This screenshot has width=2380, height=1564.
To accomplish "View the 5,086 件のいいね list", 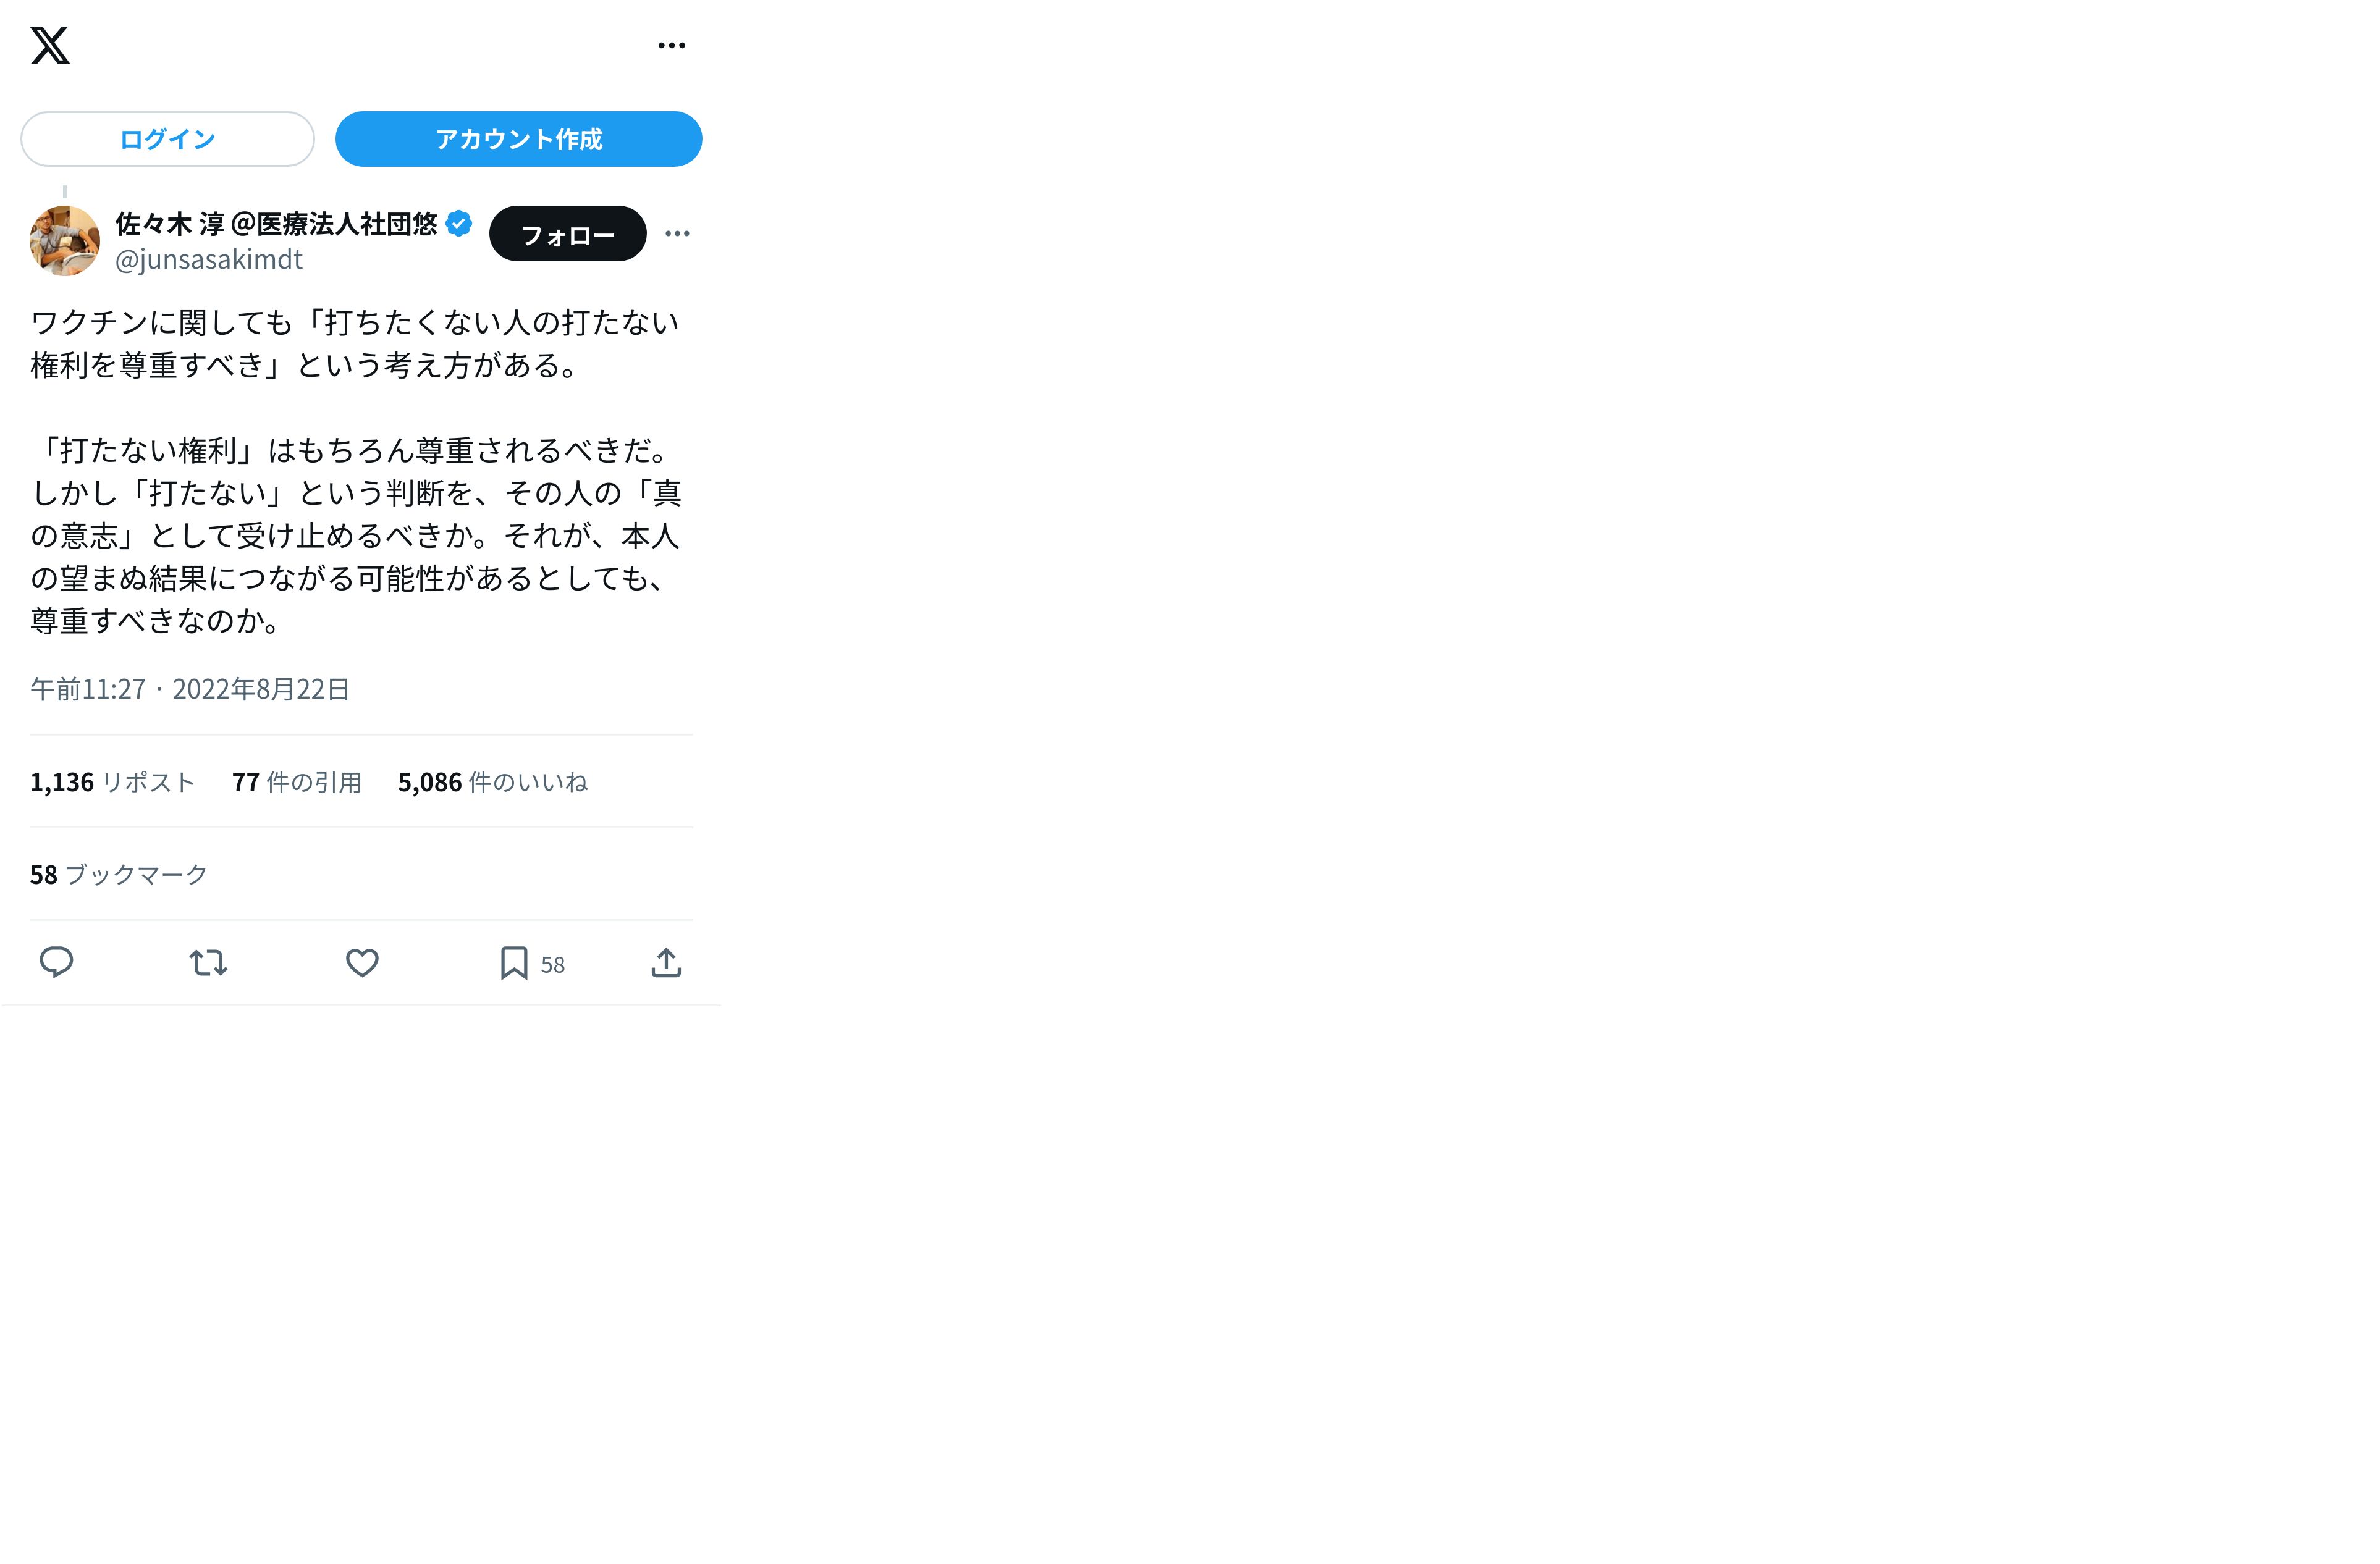I will coord(492,782).
